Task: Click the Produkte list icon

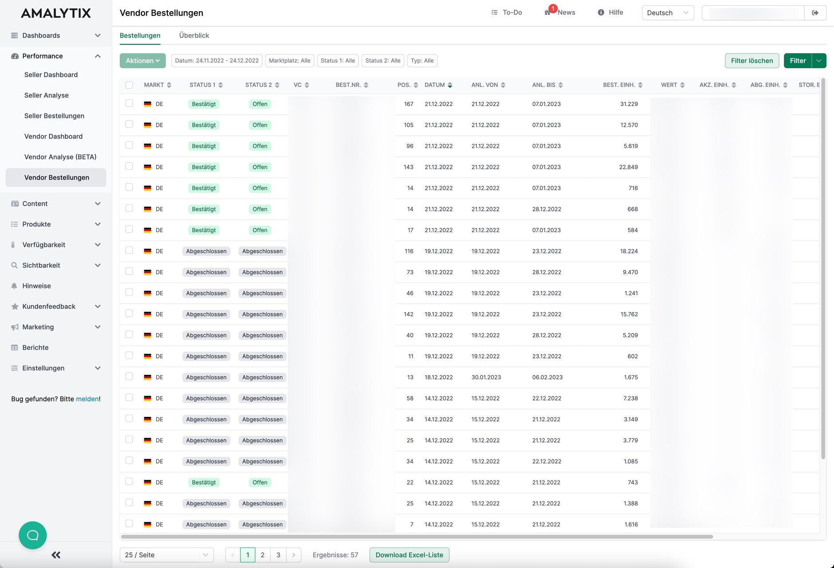Action: 15,224
